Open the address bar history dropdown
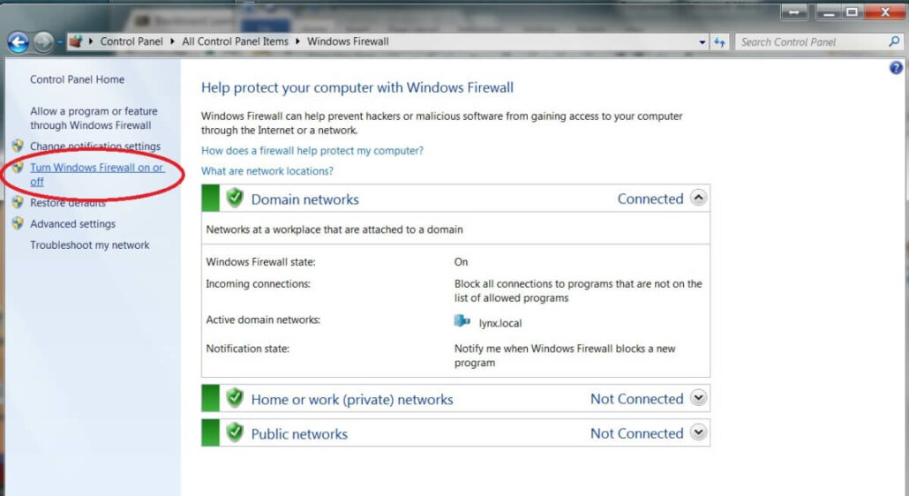 [702, 41]
